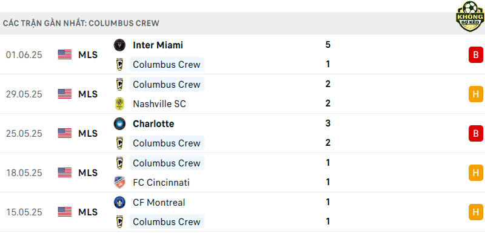The width and height of the screenshot is (485, 242).
Task: Click the Không Sợ Kèo logo
Action: (x=470, y=16)
